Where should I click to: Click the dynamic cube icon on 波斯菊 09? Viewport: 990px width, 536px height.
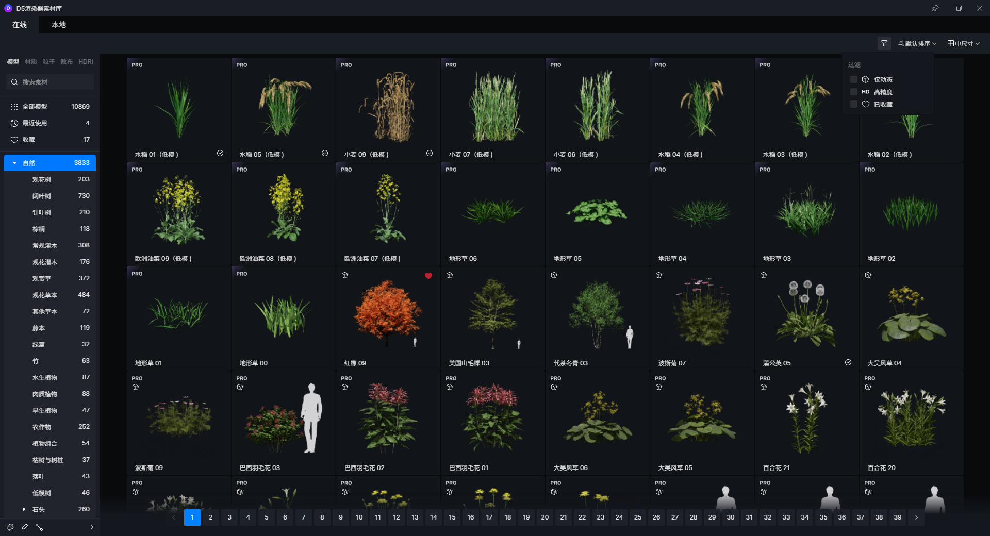[x=136, y=387]
